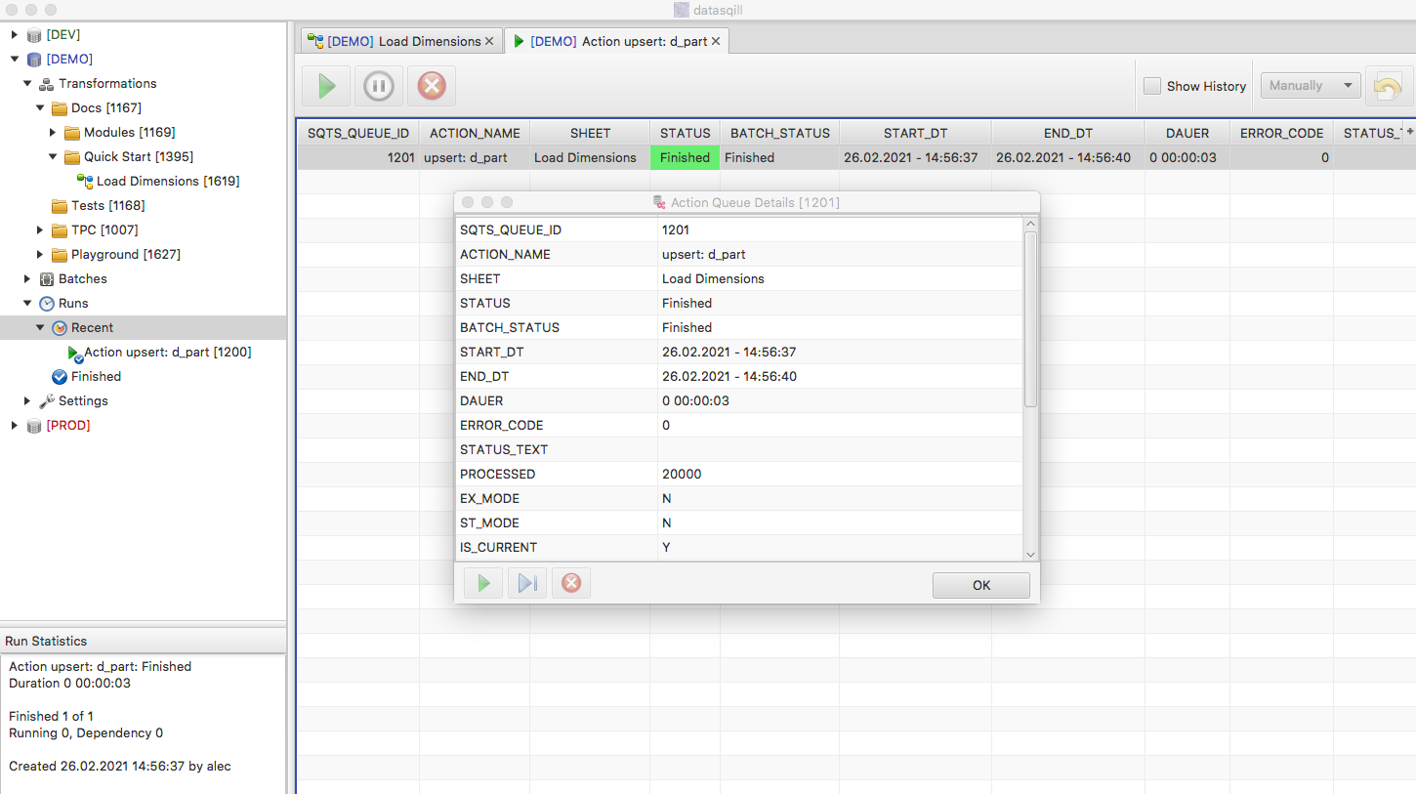
Task: Sort table by START_DT column header
Action: click(915, 133)
